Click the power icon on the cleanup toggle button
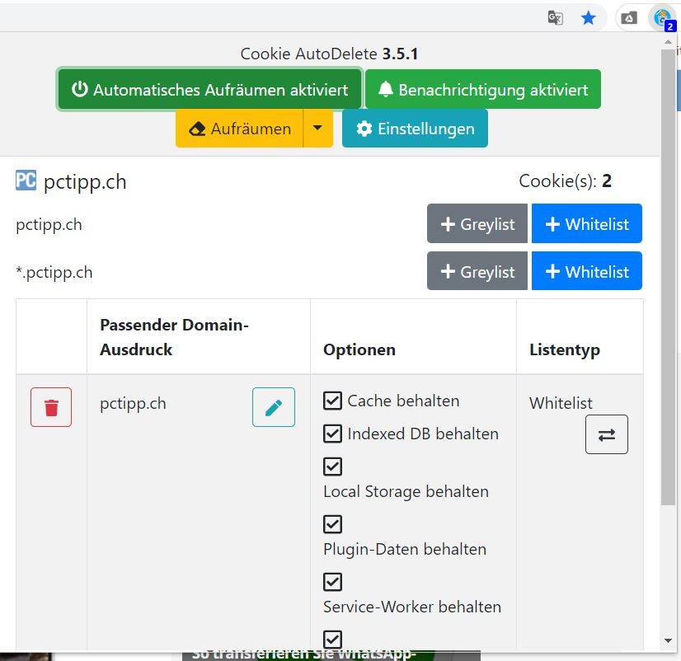The image size is (681, 661). pyautogui.click(x=81, y=88)
